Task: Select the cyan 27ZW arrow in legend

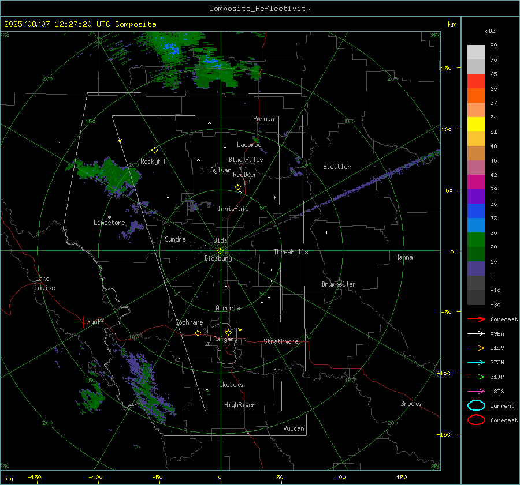Action: tap(476, 363)
